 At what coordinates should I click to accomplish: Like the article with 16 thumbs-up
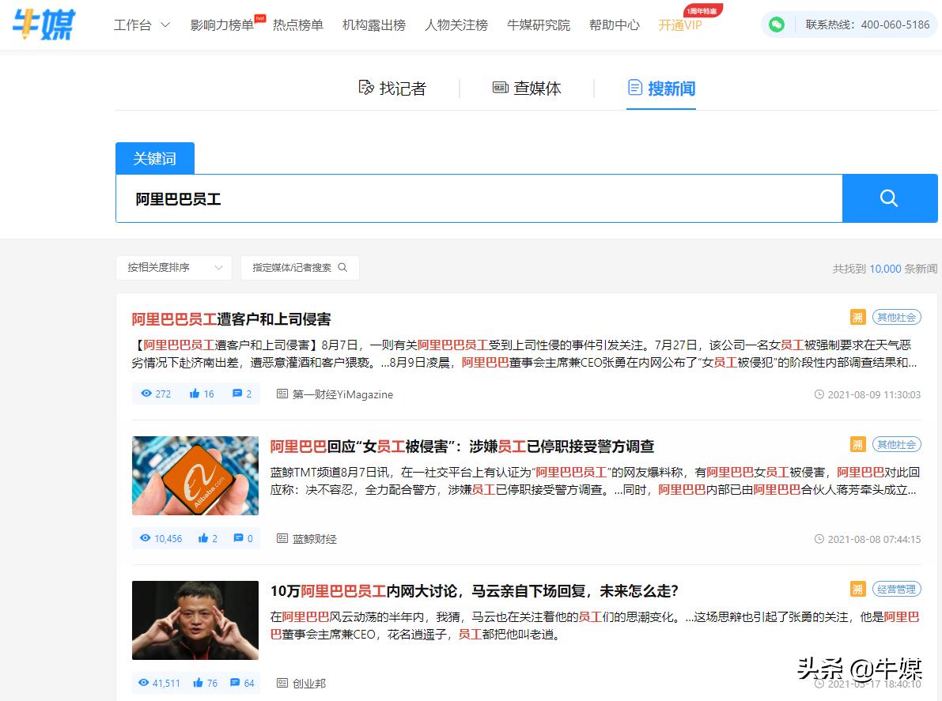(194, 394)
